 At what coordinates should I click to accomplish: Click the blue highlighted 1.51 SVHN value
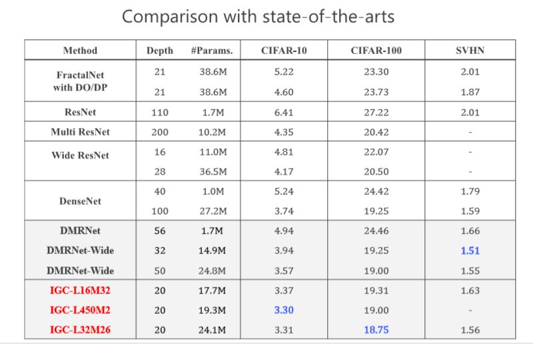(470, 251)
